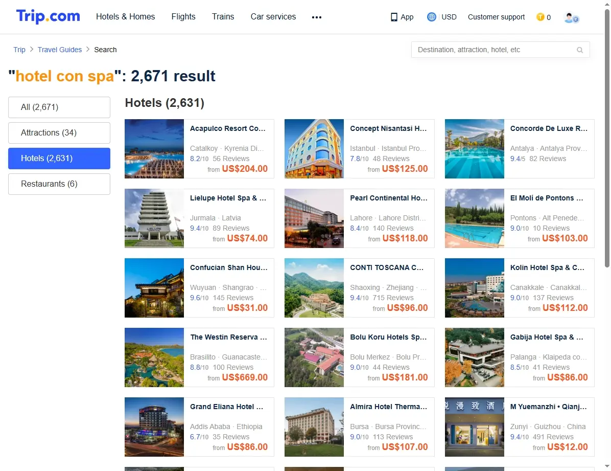Click the Trip.com logo

point(48,16)
